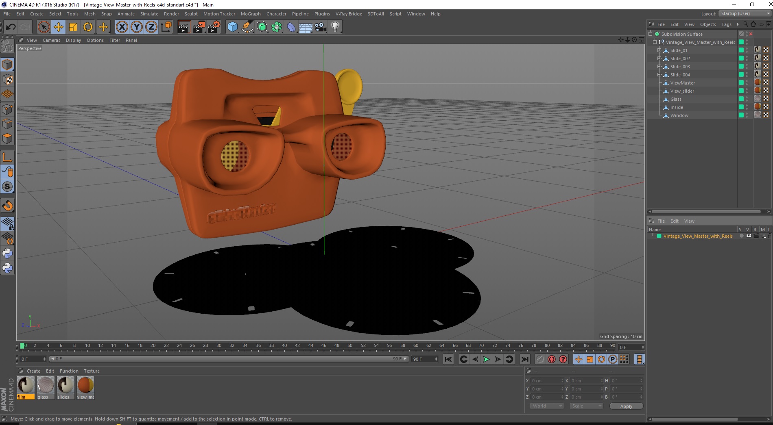Expand Slide_004 object in tree
The image size is (773, 425).
coord(659,75)
